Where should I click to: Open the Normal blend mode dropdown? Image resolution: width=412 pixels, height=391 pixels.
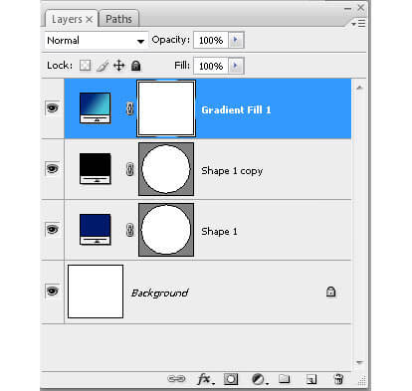tap(96, 41)
